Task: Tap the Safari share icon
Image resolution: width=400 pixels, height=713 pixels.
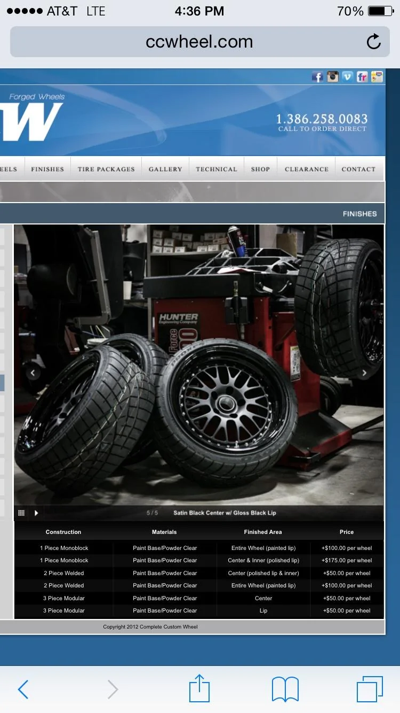Action: (x=200, y=688)
